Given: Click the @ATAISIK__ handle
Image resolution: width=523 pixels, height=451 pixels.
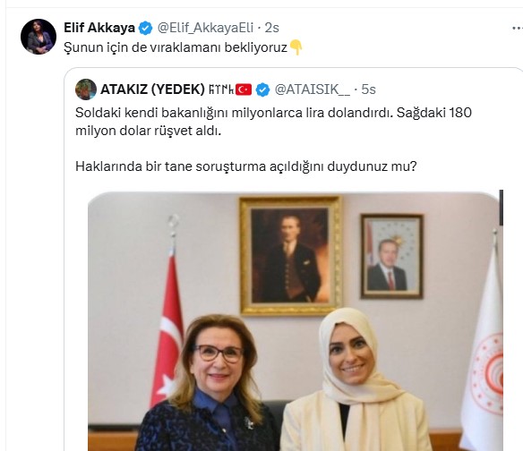Looking at the screenshot, I should point(313,89).
